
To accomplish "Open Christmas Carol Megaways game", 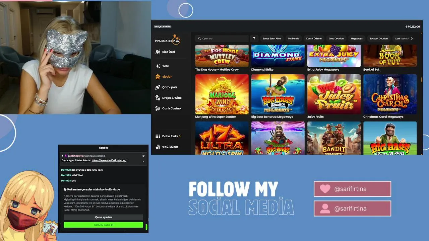I will pyautogui.click(x=390, y=94).
